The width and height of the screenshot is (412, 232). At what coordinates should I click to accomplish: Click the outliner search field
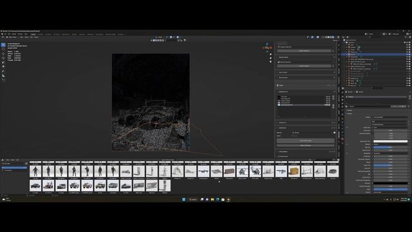point(375,37)
